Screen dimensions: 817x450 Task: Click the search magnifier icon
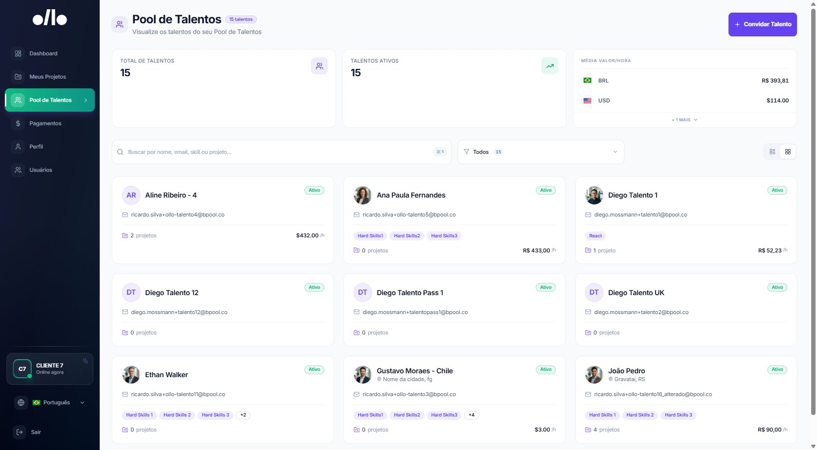(120, 152)
